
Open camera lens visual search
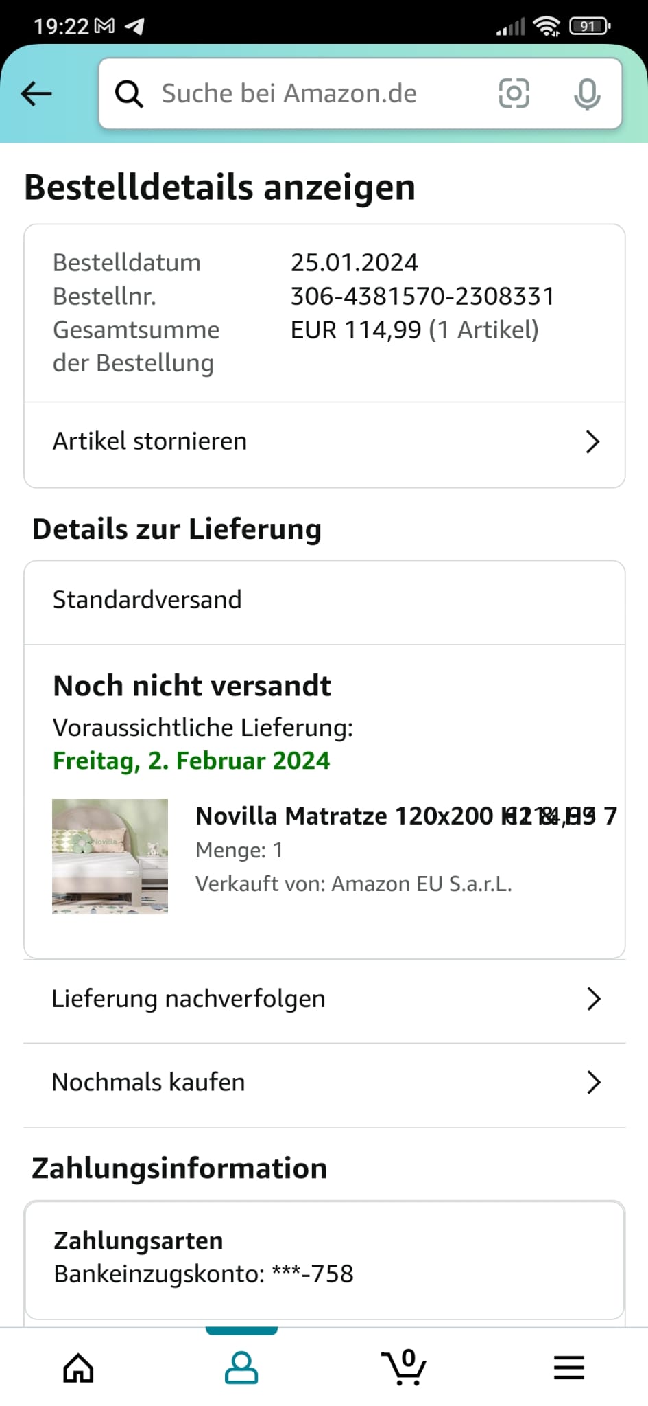[514, 93]
